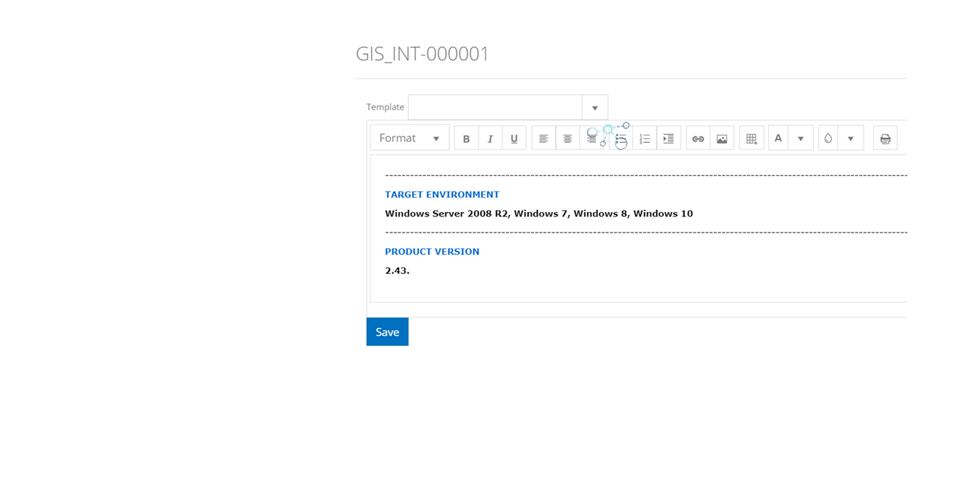This screenshot has width=978, height=500.
Task: Insert a hyperlink
Action: (698, 138)
